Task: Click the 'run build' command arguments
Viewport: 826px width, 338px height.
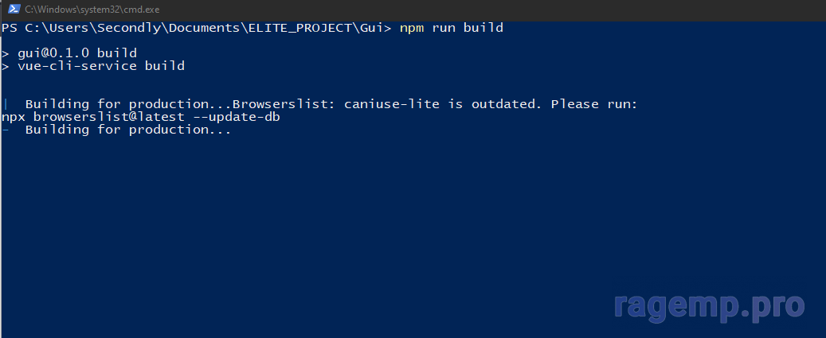Action: coord(468,27)
